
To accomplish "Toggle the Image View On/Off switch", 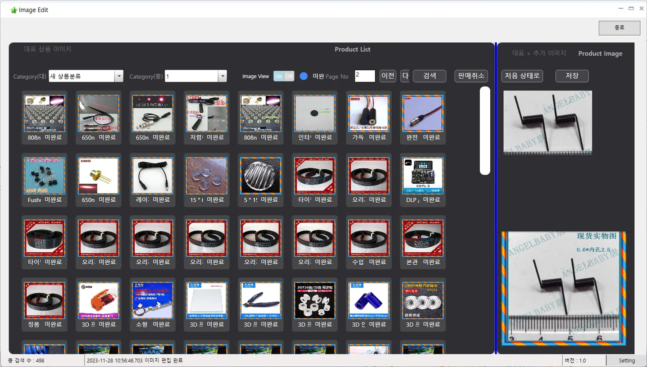I will point(284,76).
